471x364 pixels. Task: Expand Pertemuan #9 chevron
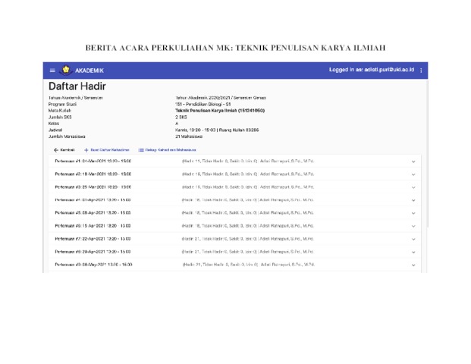point(413,265)
